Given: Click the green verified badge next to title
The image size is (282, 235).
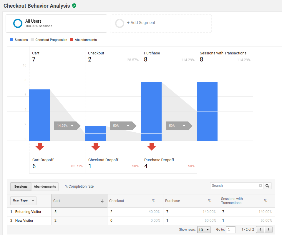Looking at the screenshot, I should point(74,6).
